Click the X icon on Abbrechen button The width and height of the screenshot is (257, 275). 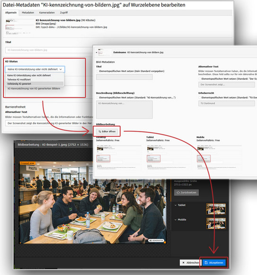click(x=183, y=263)
